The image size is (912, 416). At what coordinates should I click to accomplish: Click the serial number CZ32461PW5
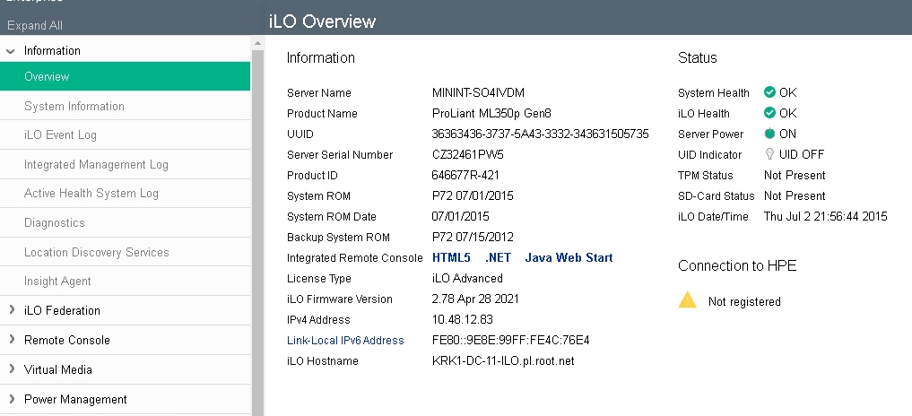pos(467,154)
